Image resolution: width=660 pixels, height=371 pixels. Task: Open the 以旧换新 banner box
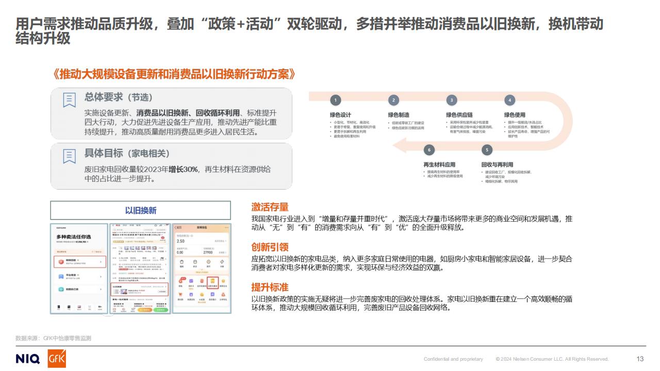click(x=140, y=210)
